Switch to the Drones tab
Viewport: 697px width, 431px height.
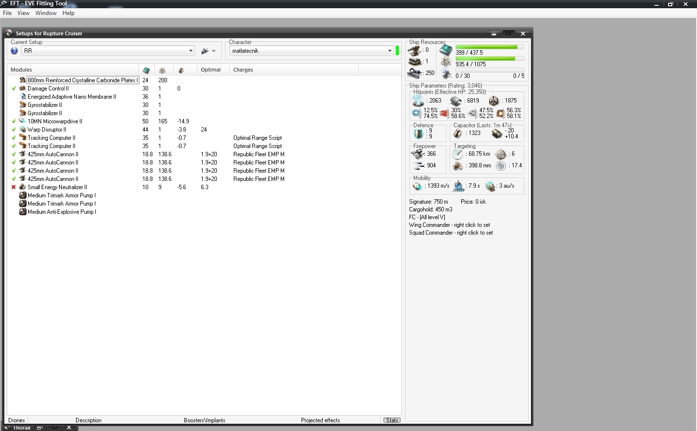tap(16, 420)
